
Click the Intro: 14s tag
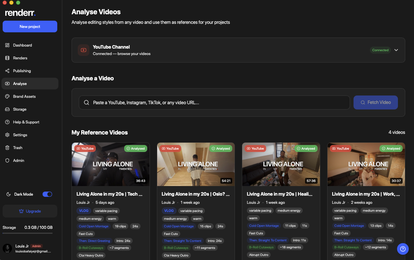tap(385, 240)
